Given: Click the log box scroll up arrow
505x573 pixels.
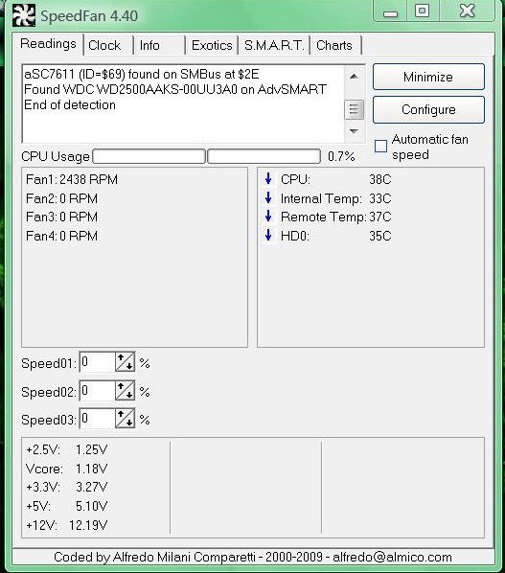Looking at the screenshot, I should pyautogui.click(x=354, y=76).
